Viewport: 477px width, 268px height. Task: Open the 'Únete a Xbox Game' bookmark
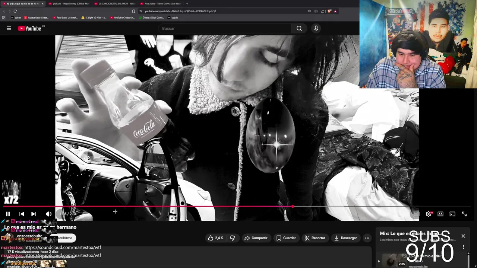(x=151, y=17)
